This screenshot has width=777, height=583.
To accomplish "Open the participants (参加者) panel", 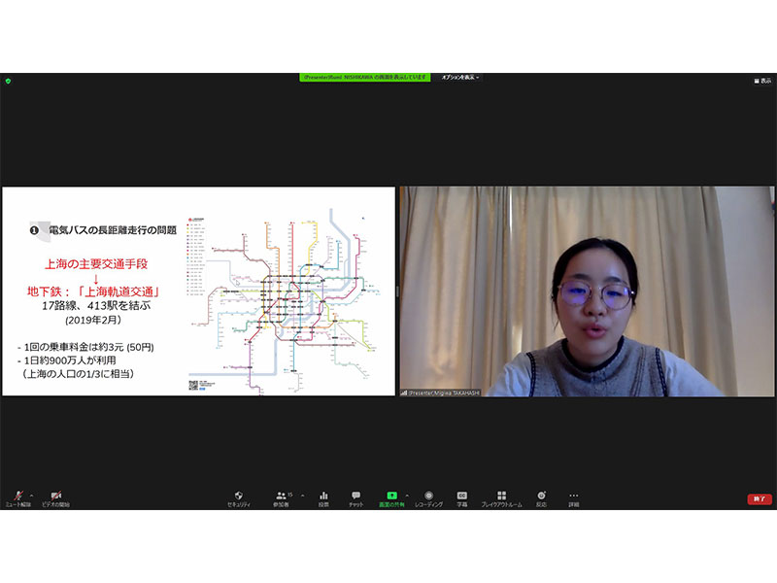I will click(x=282, y=497).
